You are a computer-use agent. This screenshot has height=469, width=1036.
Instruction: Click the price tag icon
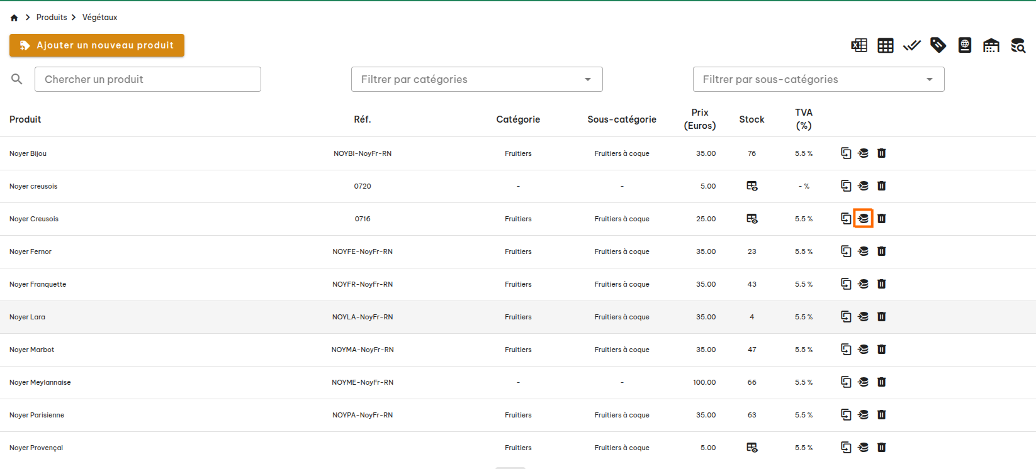tap(938, 45)
